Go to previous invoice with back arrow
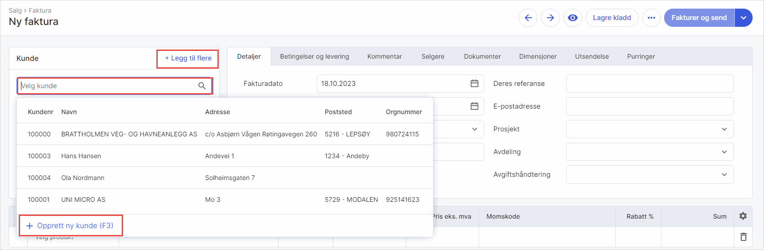Image resolution: width=764 pixels, height=250 pixels. [528, 18]
